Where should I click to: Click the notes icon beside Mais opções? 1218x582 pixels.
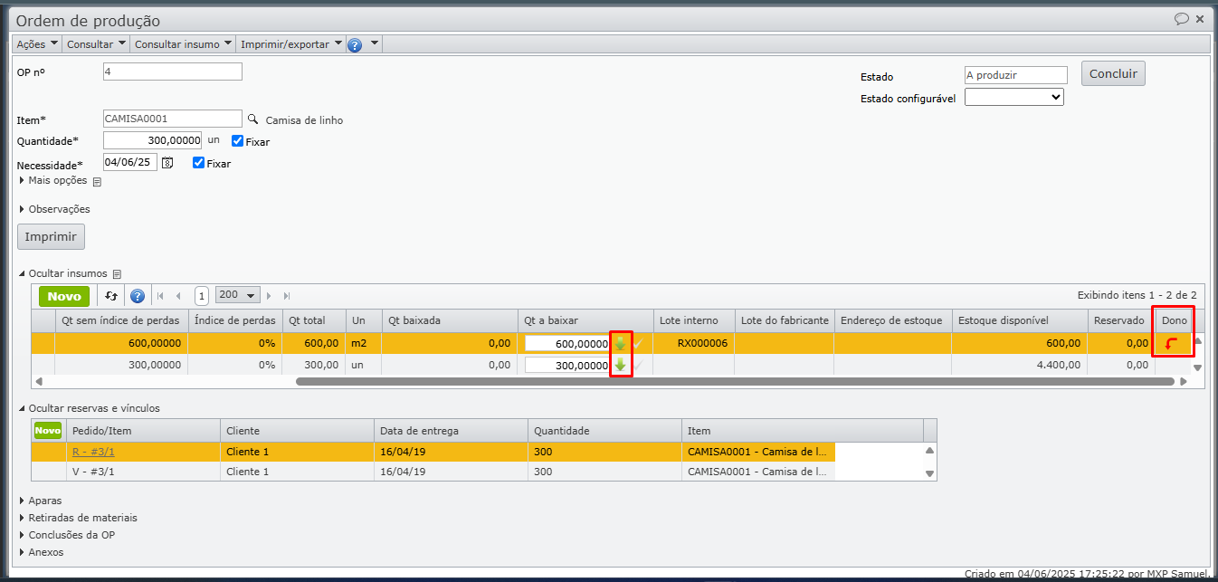coord(97,181)
